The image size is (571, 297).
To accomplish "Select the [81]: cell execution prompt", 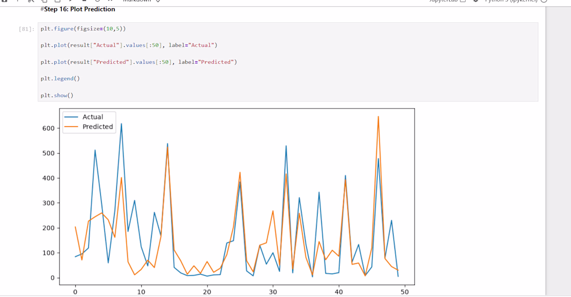I will (x=26, y=29).
